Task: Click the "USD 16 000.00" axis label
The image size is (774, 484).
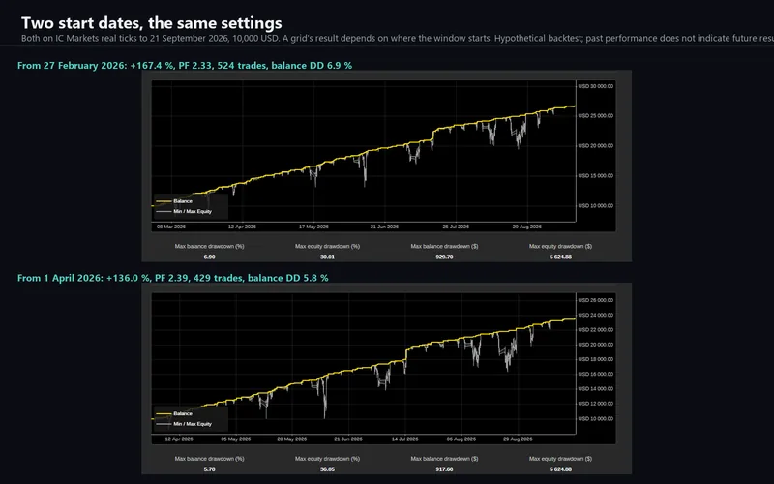Action: coord(596,374)
